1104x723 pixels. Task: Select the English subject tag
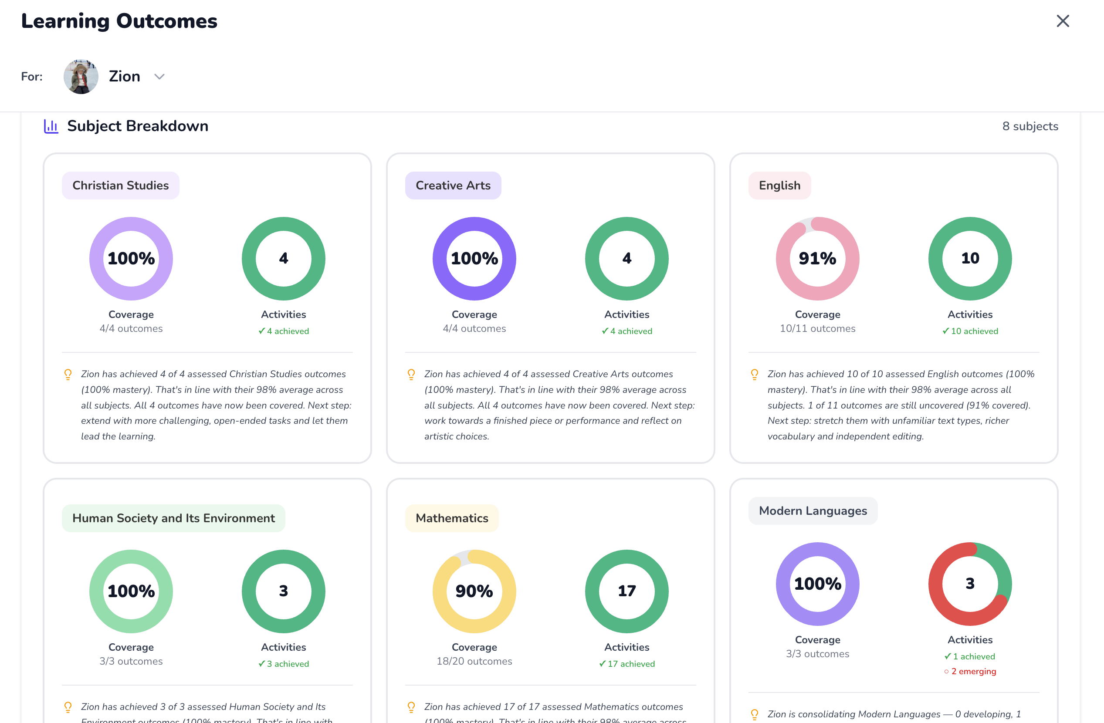779,186
